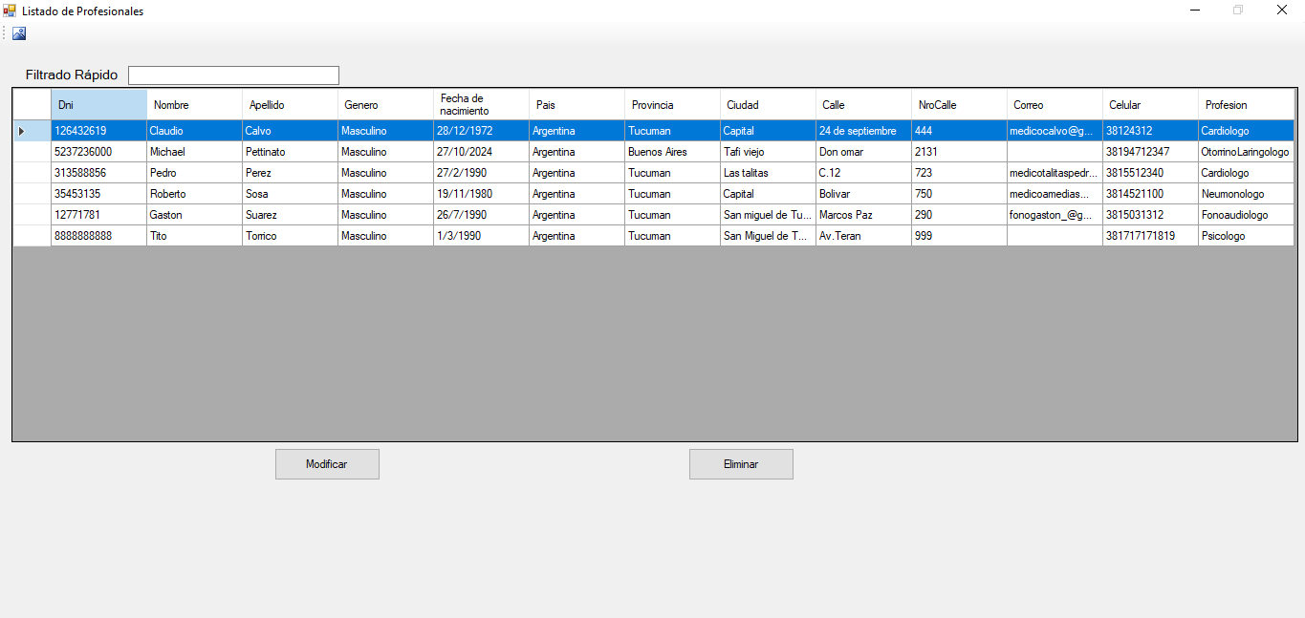Click the image icon in the toolstrip

pos(19,33)
